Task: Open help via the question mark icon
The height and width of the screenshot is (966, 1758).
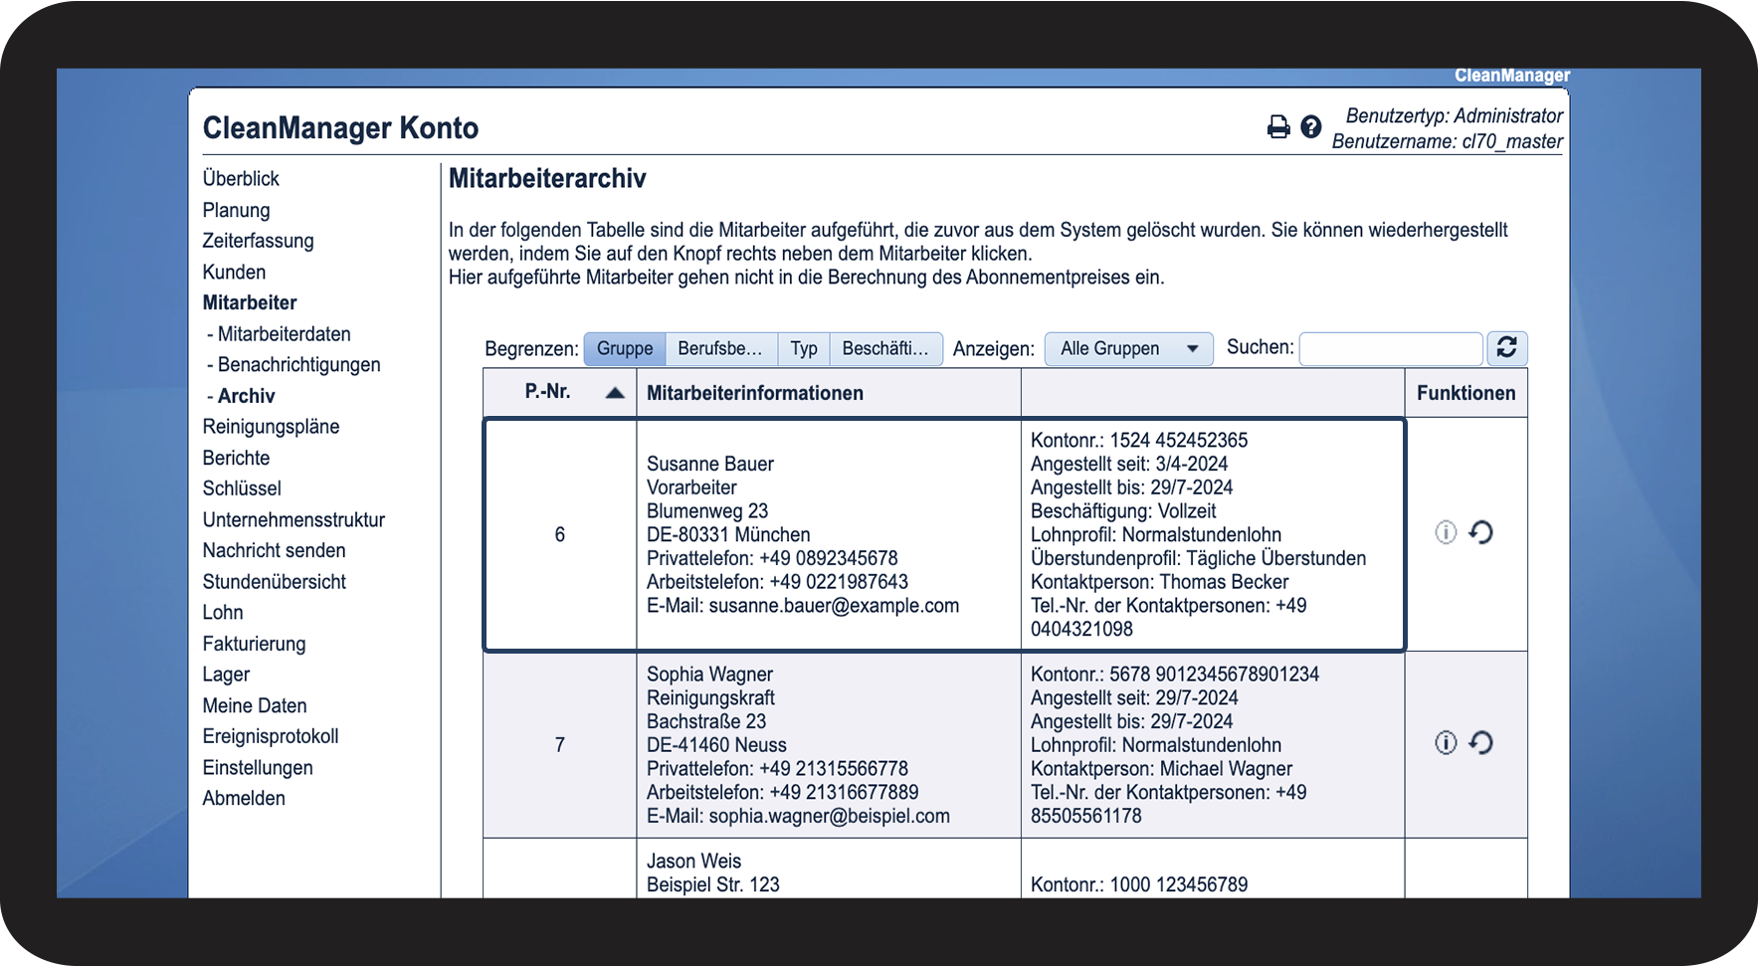Action: click(x=1311, y=127)
